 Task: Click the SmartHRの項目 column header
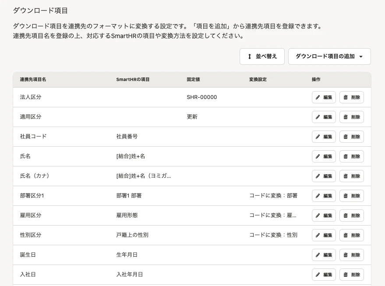(x=133, y=80)
